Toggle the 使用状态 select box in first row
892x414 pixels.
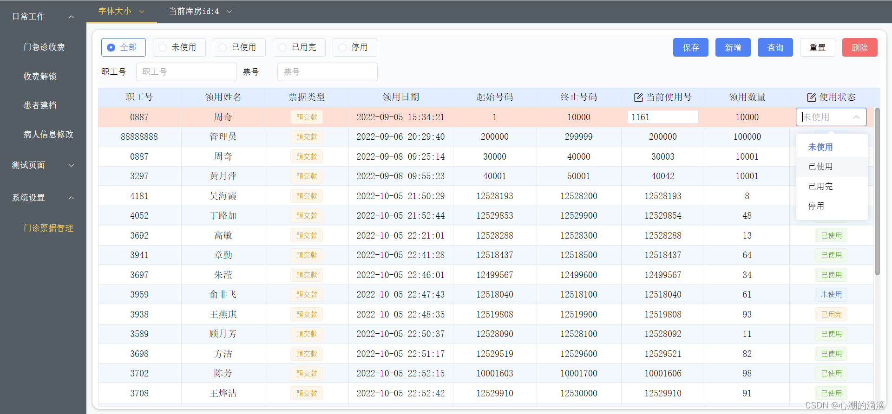pos(831,117)
